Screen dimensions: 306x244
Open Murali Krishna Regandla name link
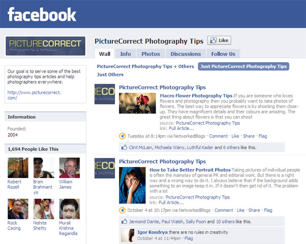[68, 228]
